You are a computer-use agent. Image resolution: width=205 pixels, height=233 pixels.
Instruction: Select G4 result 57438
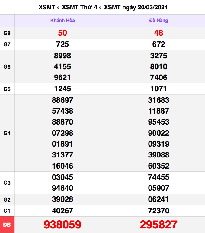[62, 111]
